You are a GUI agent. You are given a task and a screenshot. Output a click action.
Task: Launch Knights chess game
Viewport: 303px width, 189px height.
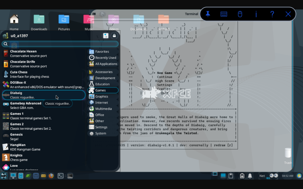pos(44,158)
